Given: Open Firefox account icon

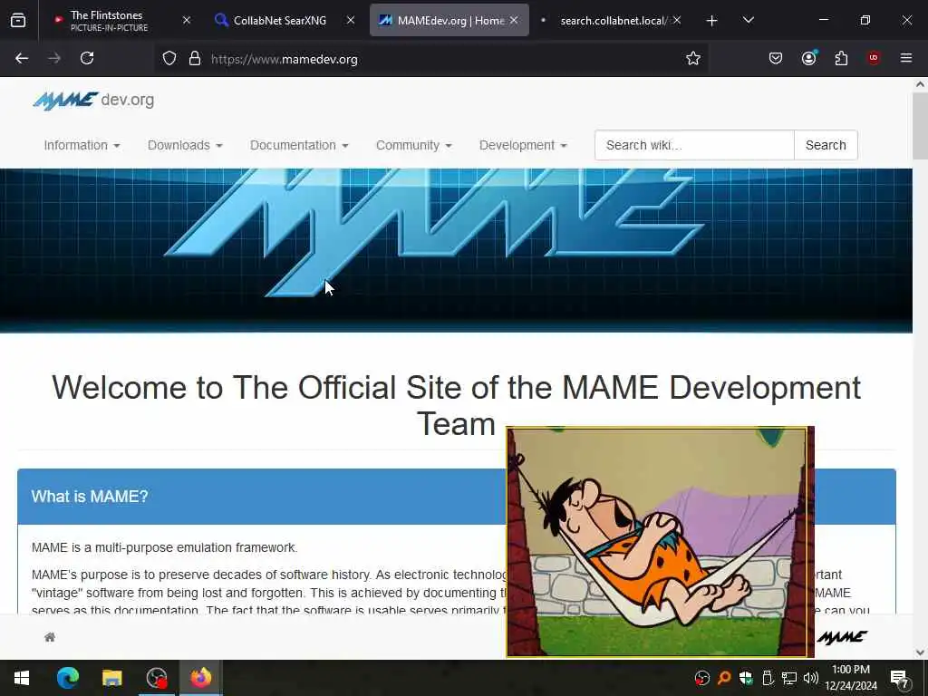Looking at the screenshot, I should 808,58.
